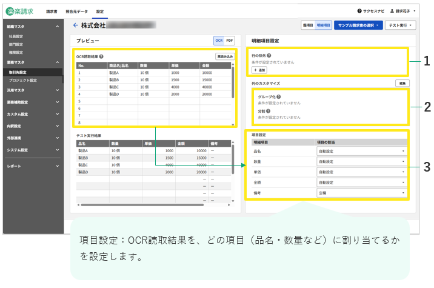
Task: Expand the カスタム設定 sidebar section
Action: 58,114
